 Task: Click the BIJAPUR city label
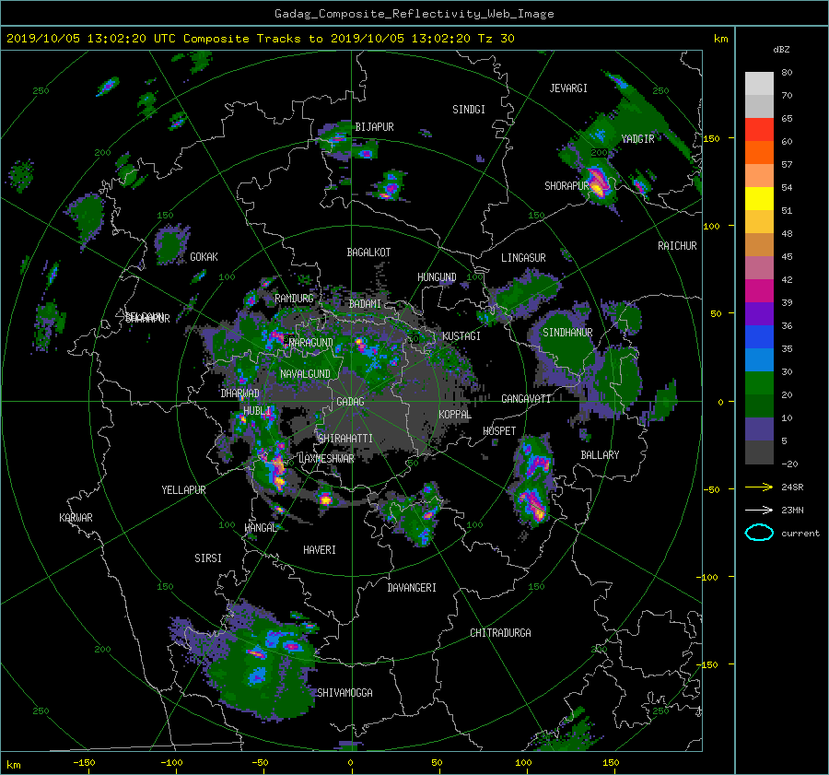tap(374, 127)
